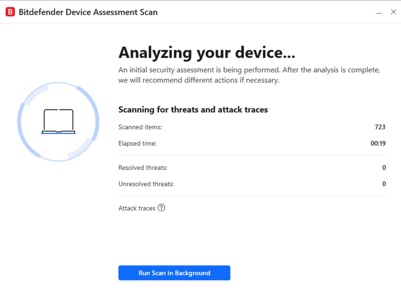Image resolution: width=401 pixels, height=291 pixels.
Task: Click the Bitdefender red B logo
Action: point(10,12)
